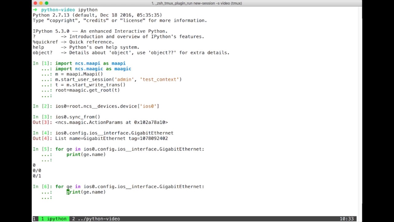
Task: Click output line '0/0'
Action: pos(37,171)
